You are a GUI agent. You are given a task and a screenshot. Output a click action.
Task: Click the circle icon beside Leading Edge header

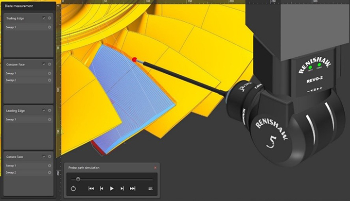coord(50,110)
